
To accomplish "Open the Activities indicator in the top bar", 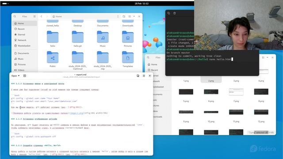I will coord(5,4).
